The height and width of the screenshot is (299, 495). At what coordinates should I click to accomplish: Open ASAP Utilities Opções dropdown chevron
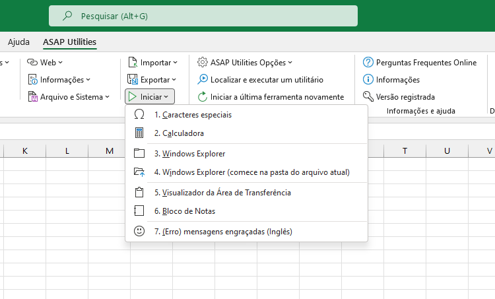[290, 63]
